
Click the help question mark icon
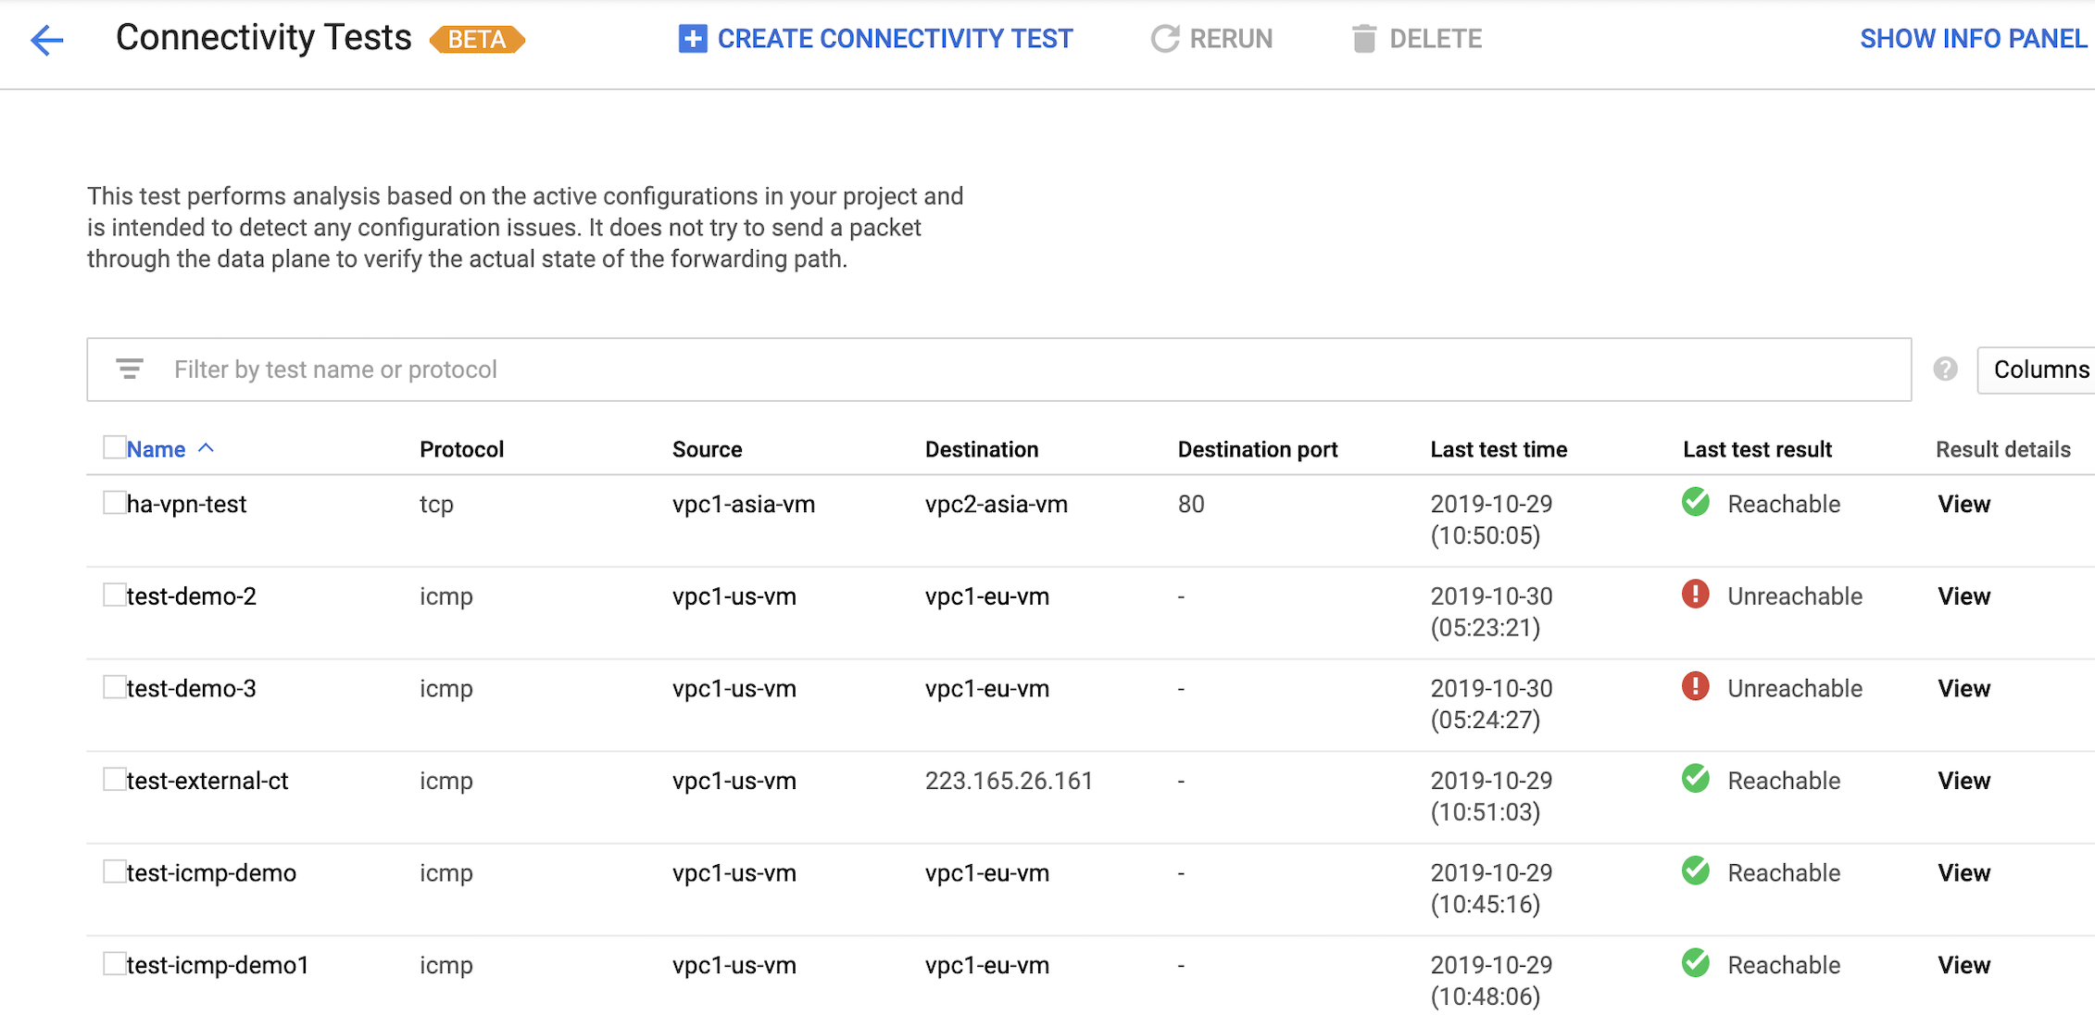pos(1945,370)
